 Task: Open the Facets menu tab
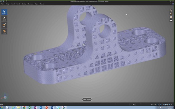[x=18, y=4]
